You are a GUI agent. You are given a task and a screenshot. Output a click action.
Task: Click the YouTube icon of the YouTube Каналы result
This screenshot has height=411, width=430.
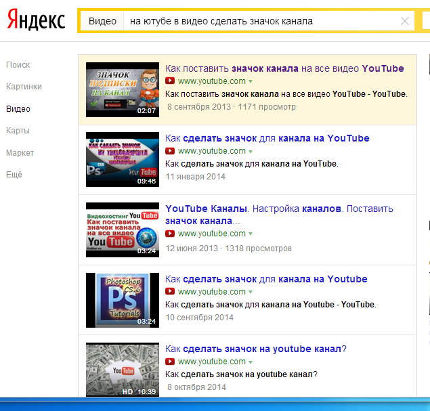(x=170, y=234)
